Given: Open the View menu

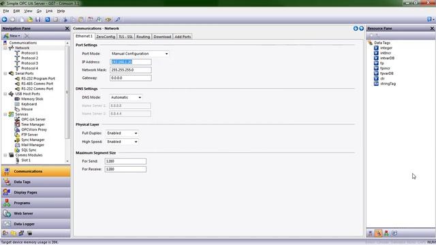Looking at the screenshot, I should pos(28,11).
